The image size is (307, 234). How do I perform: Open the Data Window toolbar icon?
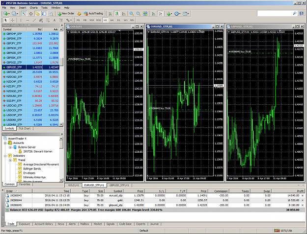pos(31,14)
